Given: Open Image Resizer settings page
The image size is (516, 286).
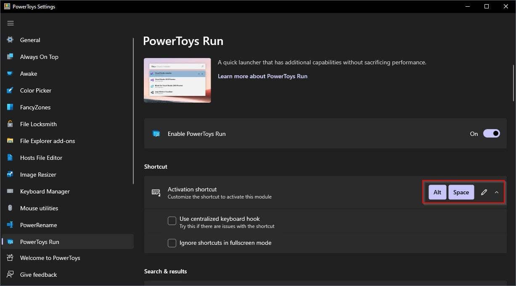Looking at the screenshot, I should coord(38,175).
